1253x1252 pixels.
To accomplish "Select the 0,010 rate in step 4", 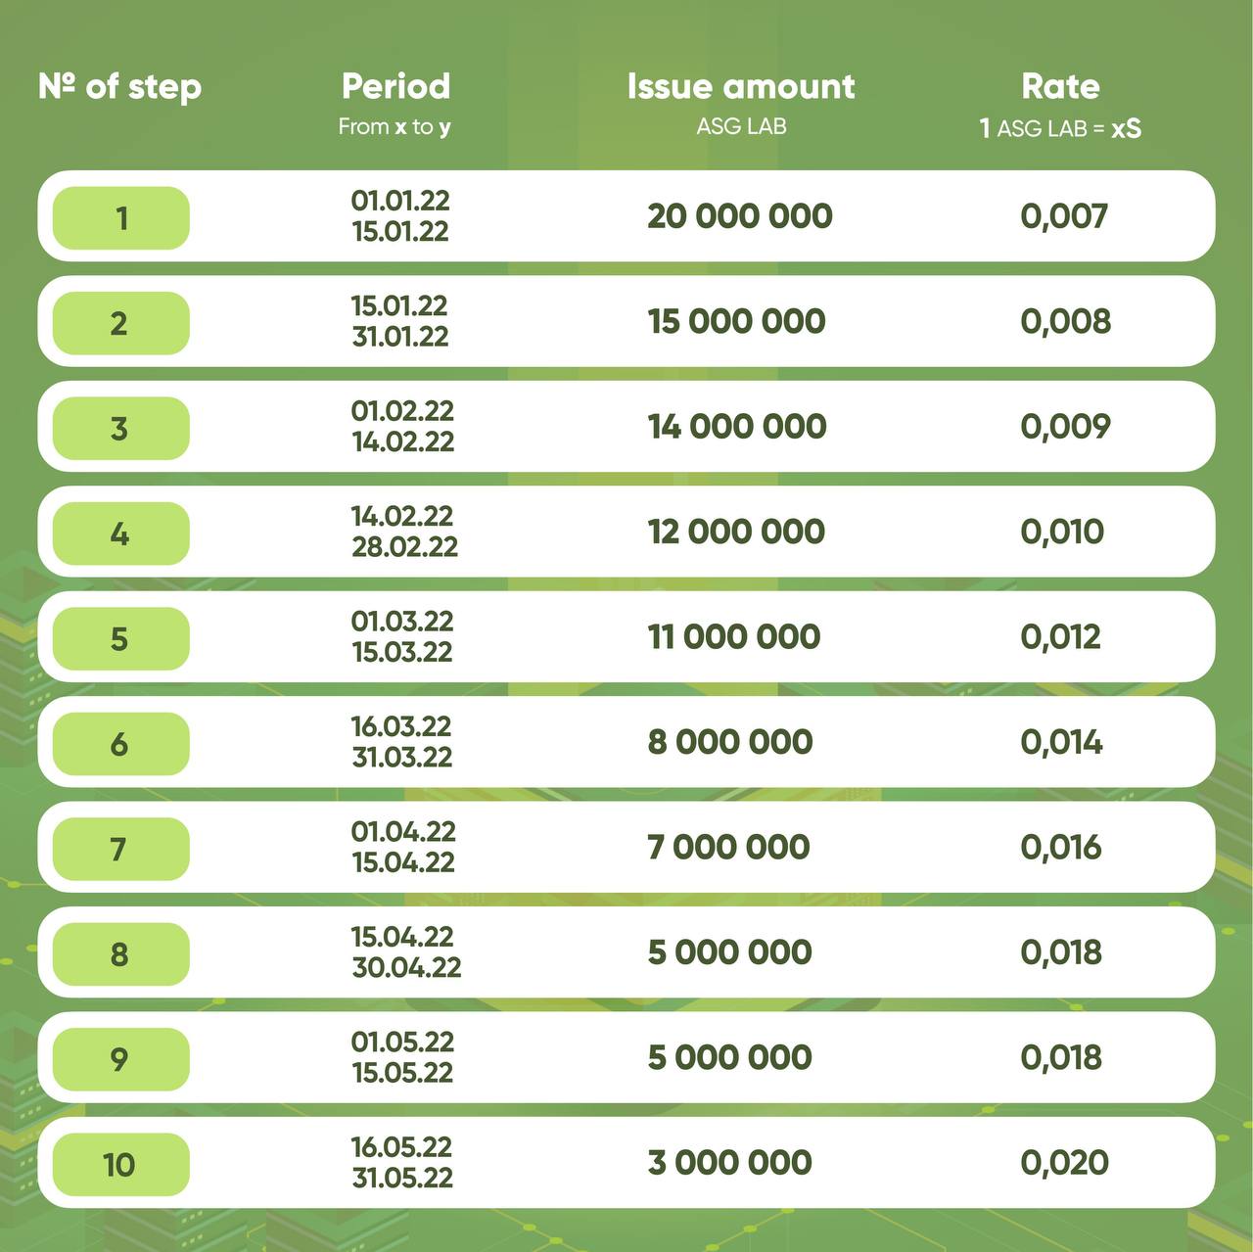I will [x=1062, y=532].
